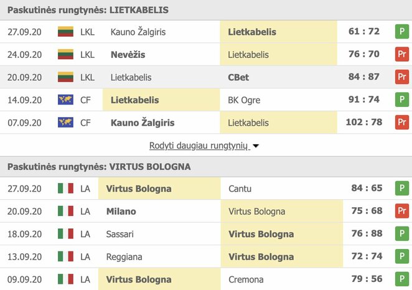The image size is (412, 290).
Task: Open Reggiana team link
Action: coord(124,257)
